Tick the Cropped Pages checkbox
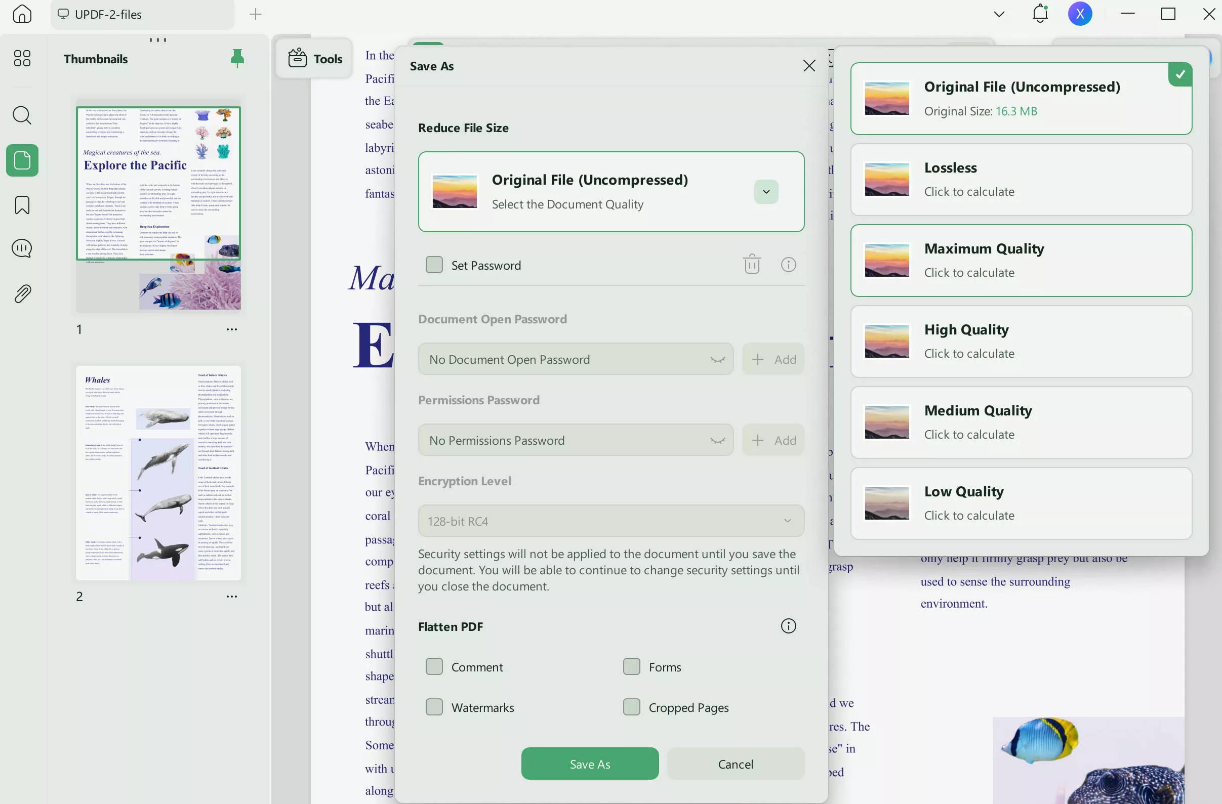The height and width of the screenshot is (804, 1222). pyautogui.click(x=632, y=707)
